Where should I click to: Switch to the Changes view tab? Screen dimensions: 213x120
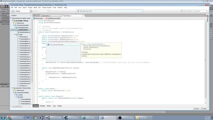pos(42,106)
